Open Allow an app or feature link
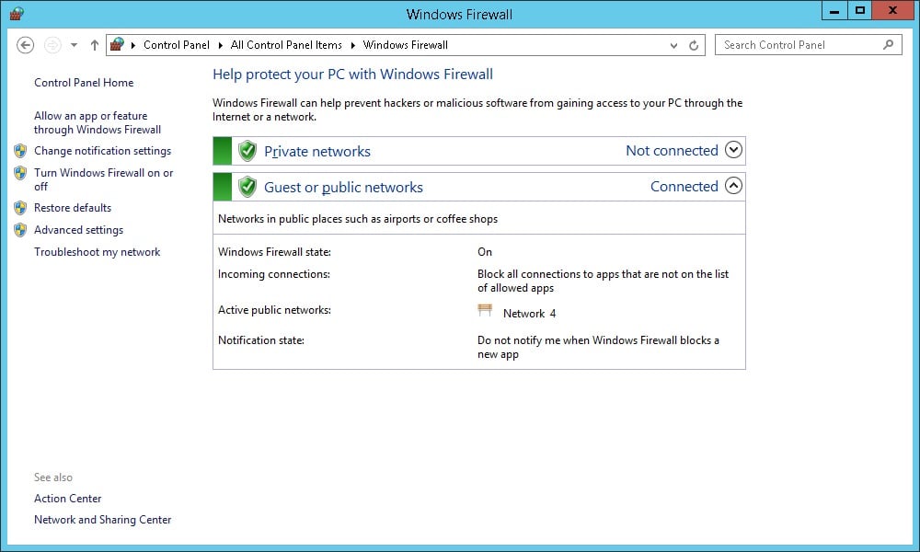920x552 pixels. [x=98, y=122]
